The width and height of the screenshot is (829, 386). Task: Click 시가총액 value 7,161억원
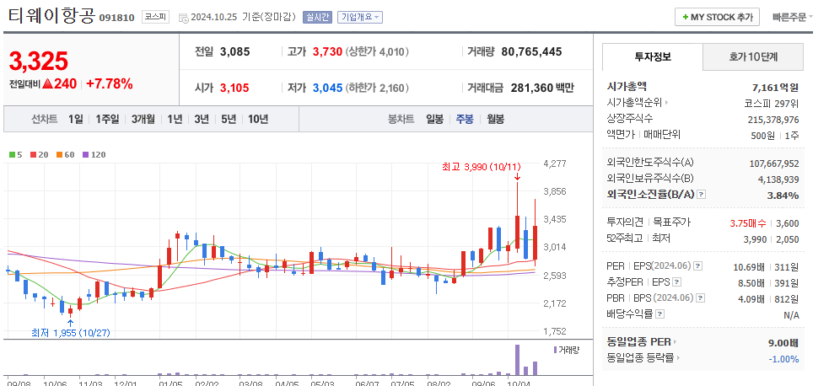tap(775, 87)
